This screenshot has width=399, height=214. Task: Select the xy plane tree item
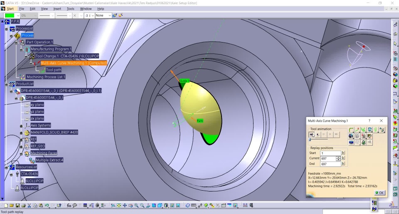pos(37,105)
